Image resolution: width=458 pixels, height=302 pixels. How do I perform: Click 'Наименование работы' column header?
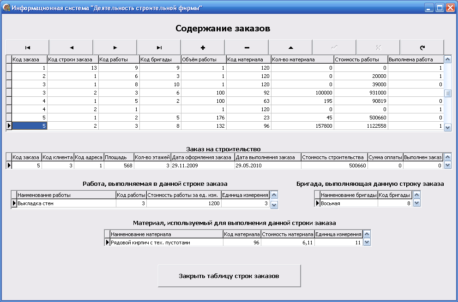point(66,195)
